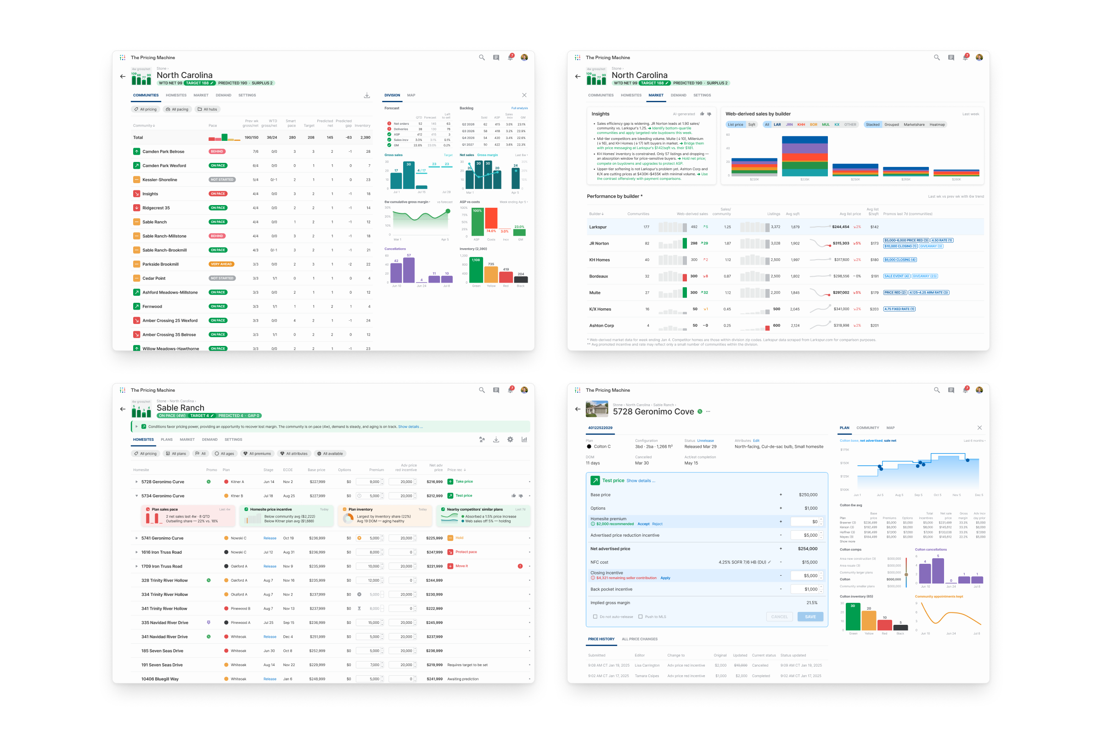
Task: Open notifications bell in the Market window
Action: click(x=965, y=58)
